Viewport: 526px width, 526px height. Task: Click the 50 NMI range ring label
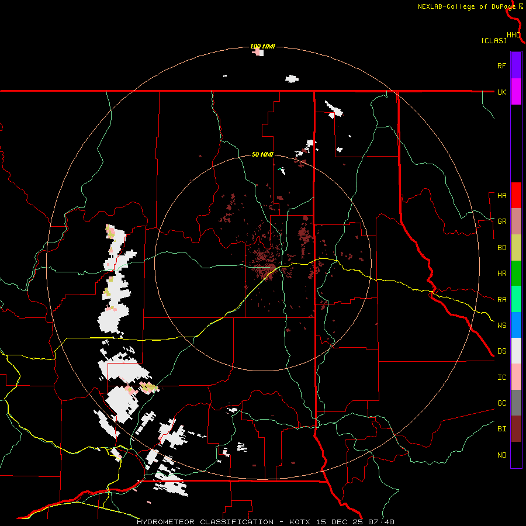tap(262, 155)
